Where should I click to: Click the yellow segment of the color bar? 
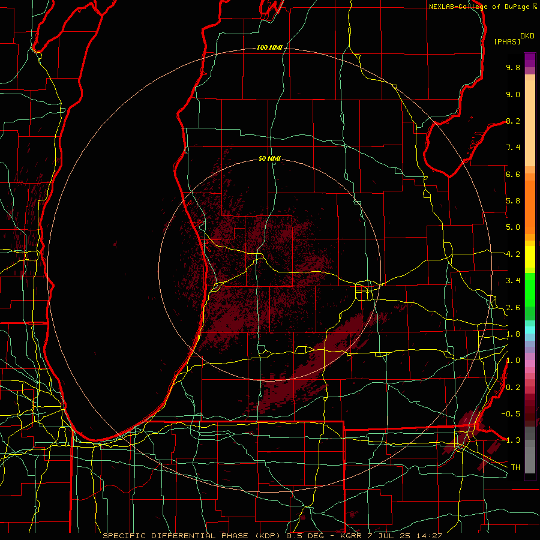530,257
